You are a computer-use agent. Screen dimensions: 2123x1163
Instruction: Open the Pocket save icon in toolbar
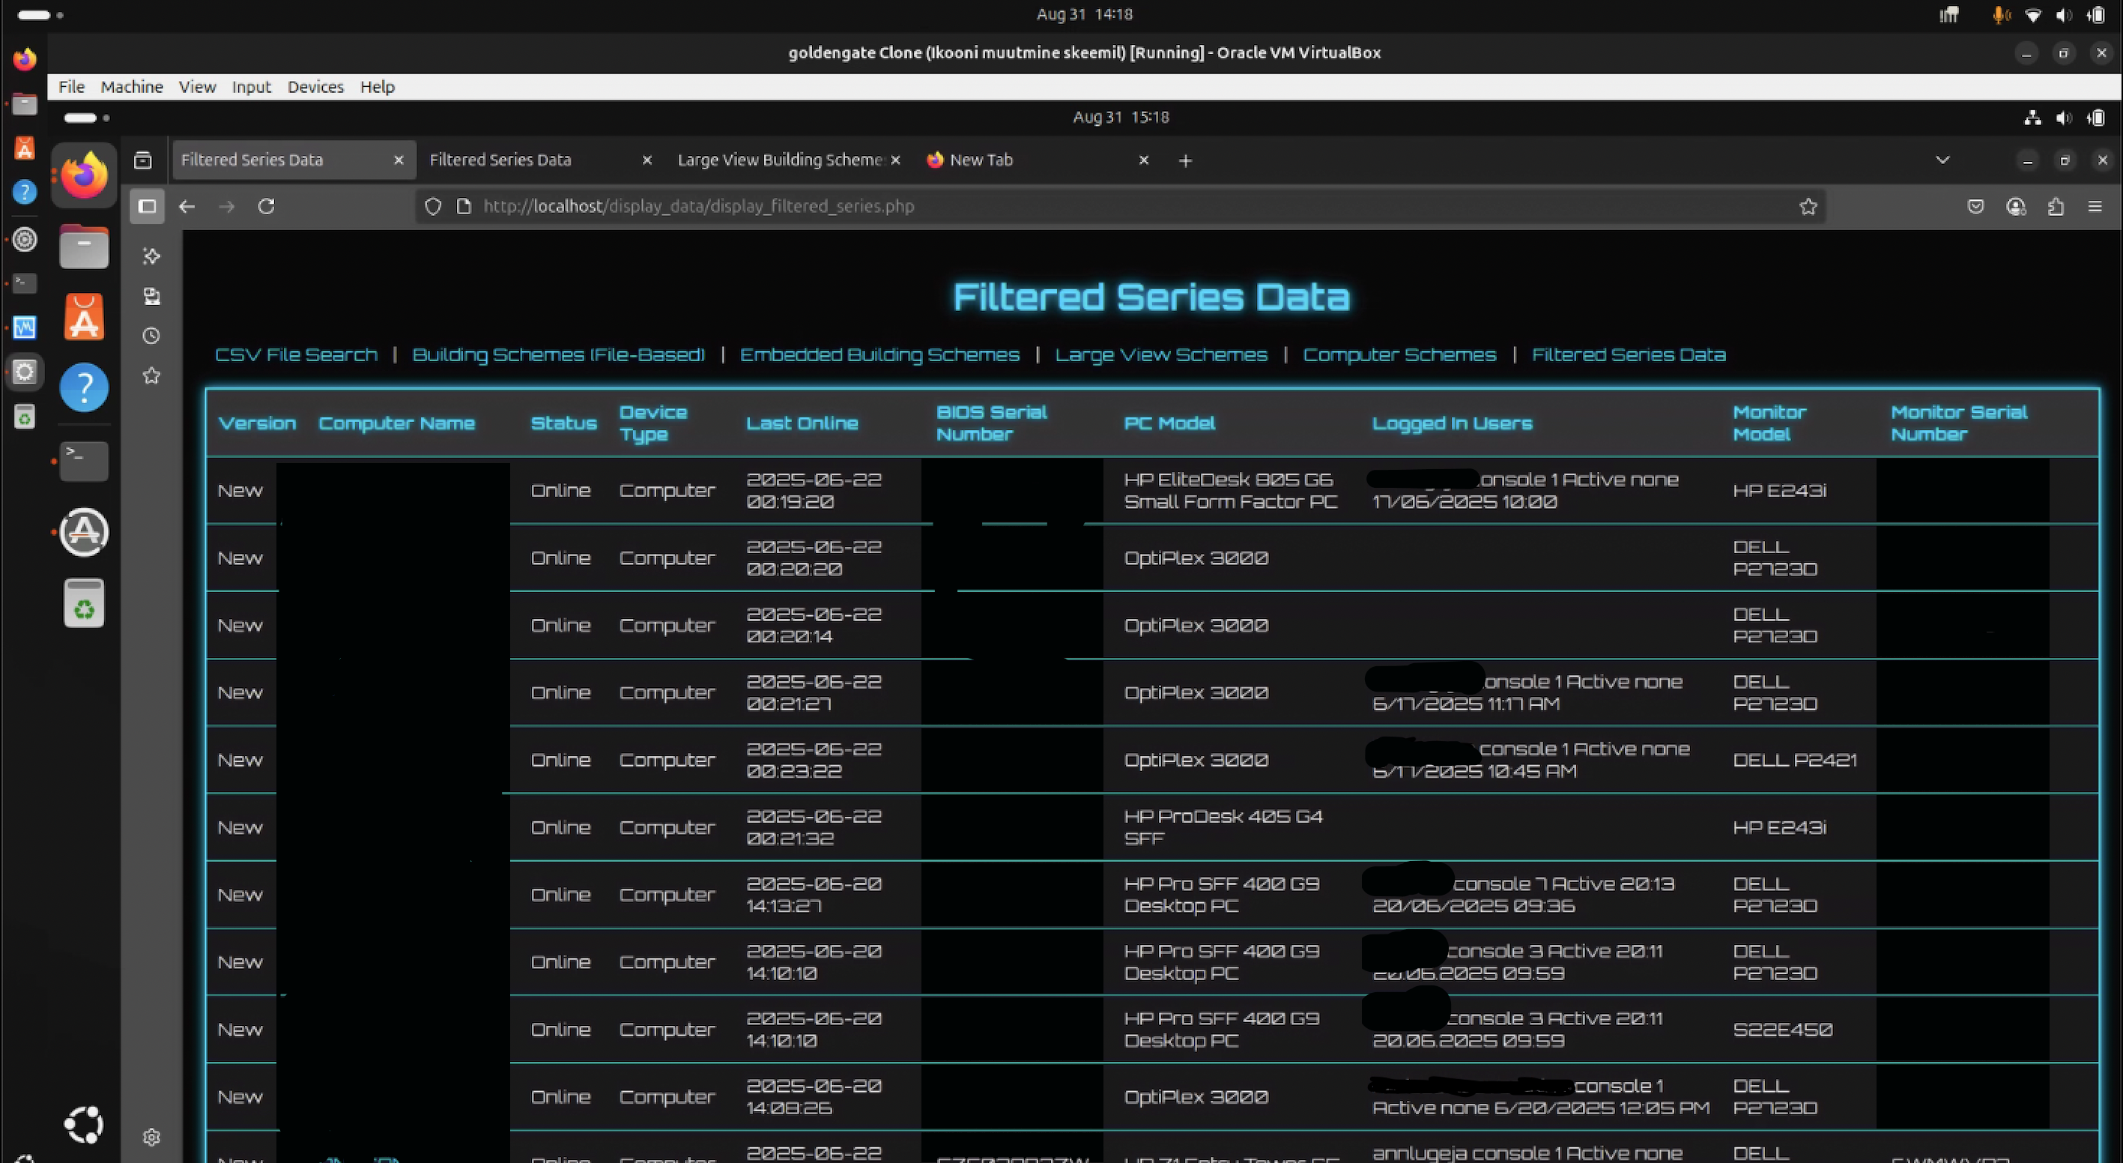coord(1975,206)
